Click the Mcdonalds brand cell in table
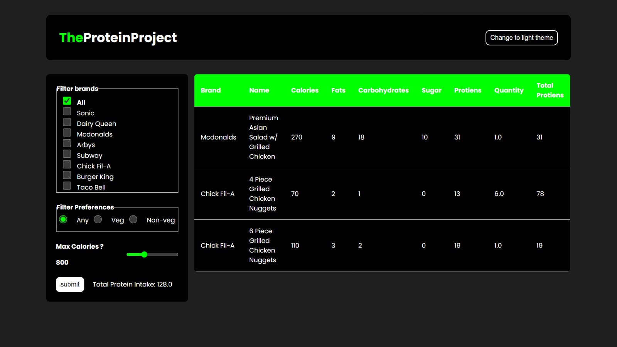The width and height of the screenshot is (617, 347). coord(218,137)
